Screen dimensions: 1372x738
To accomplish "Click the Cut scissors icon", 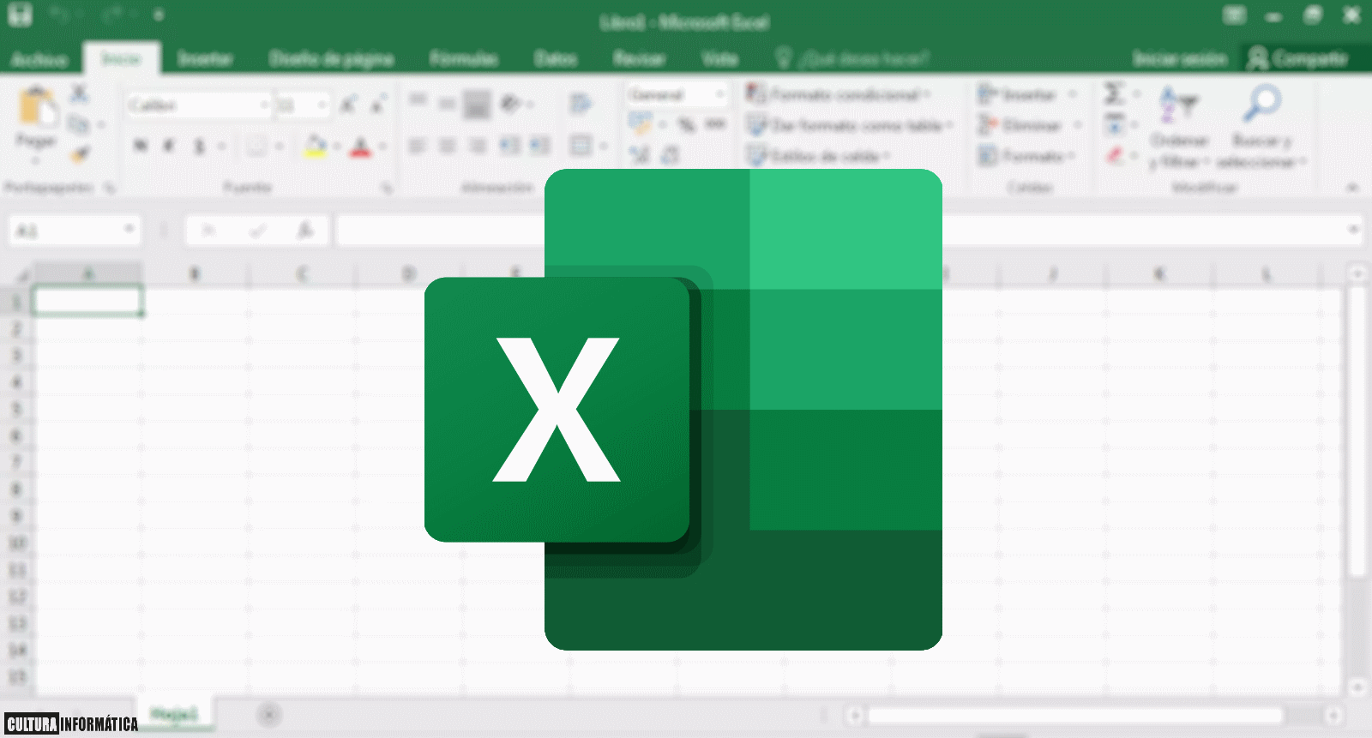I will [x=79, y=93].
